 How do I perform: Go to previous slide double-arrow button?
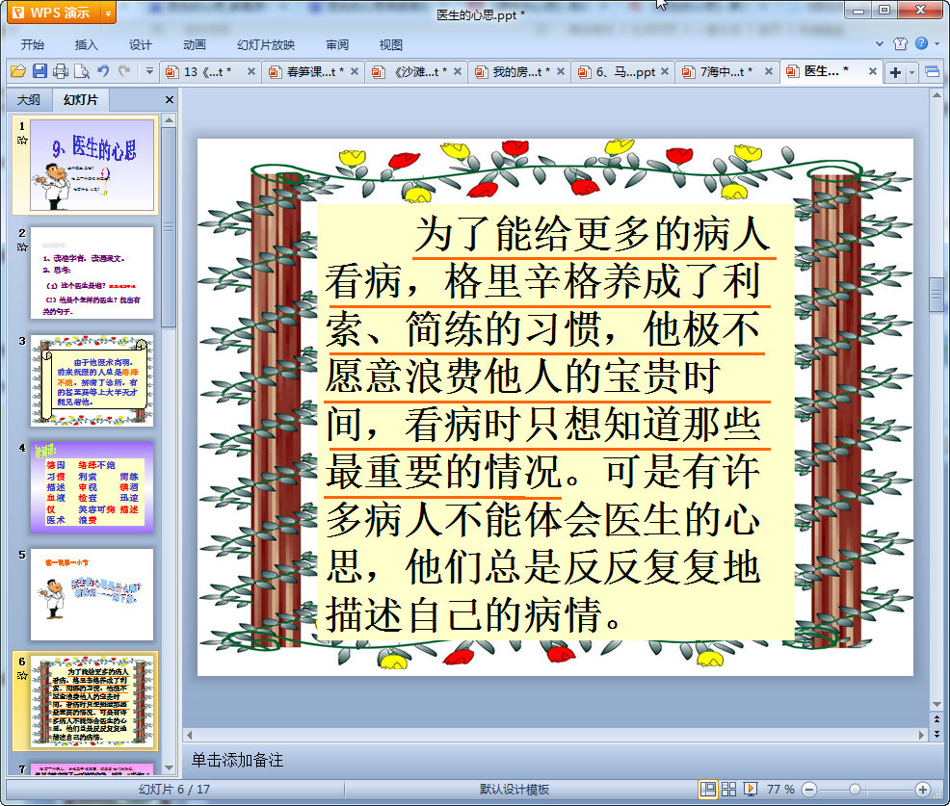[937, 719]
